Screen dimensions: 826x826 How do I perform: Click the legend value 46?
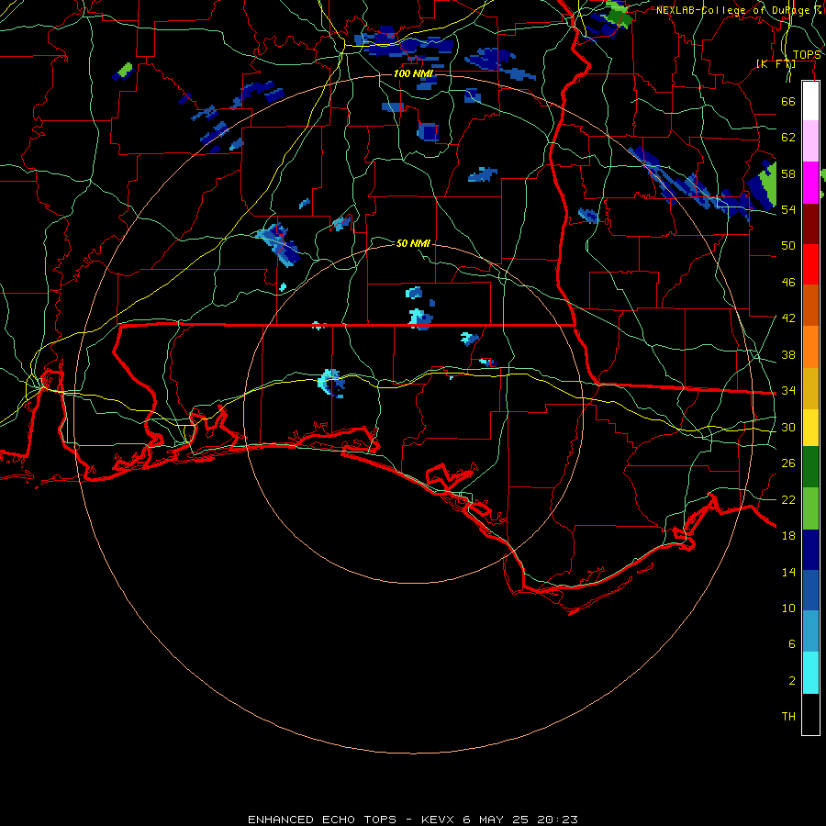tap(788, 283)
